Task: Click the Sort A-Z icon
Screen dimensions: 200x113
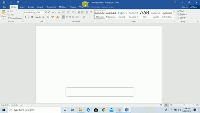Action: click(x=87, y=12)
